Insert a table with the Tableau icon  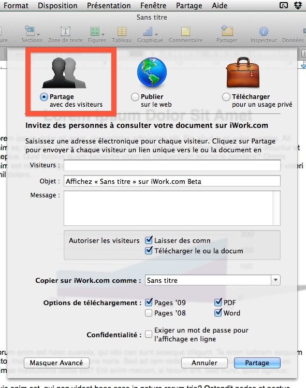pyautogui.click(x=122, y=32)
